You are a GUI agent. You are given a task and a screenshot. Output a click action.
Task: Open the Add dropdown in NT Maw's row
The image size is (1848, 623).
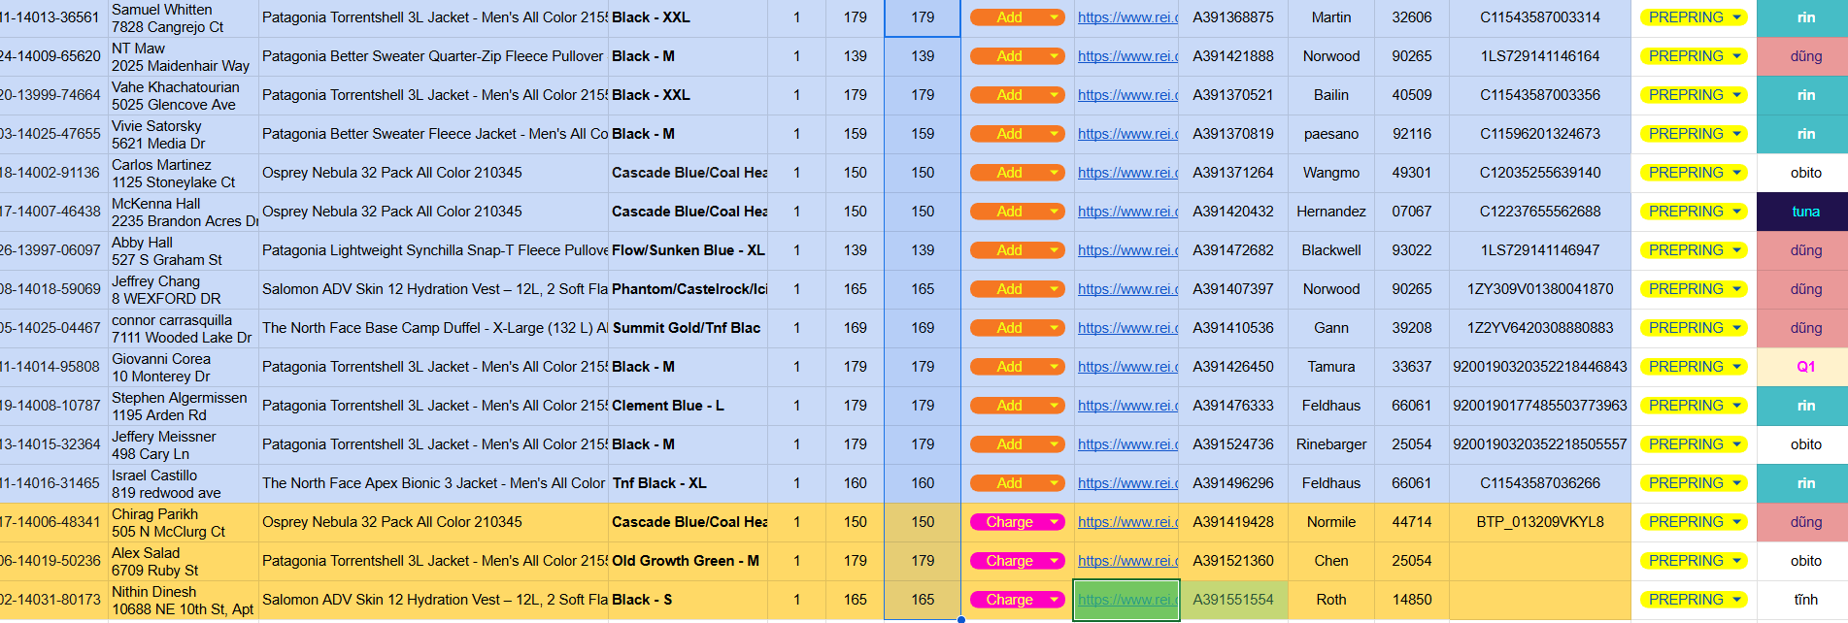click(x=1017, y=56)
